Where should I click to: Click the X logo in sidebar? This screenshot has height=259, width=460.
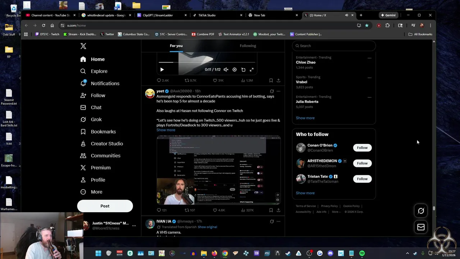pos(83,46)
